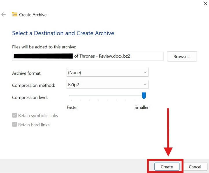Click the Create Archive title text
Viewport: 209px width, 173px height.
[x=33, y=15]
